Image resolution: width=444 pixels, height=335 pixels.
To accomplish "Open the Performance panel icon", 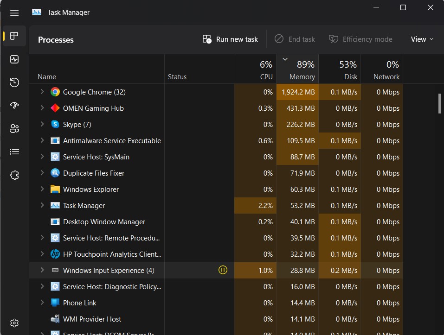I will 14,59.
